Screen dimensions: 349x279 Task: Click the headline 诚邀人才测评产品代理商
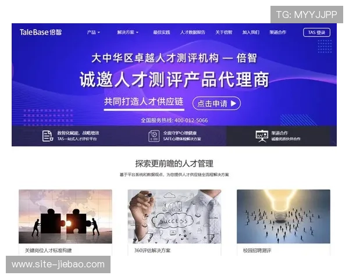[x=174, y=80]
